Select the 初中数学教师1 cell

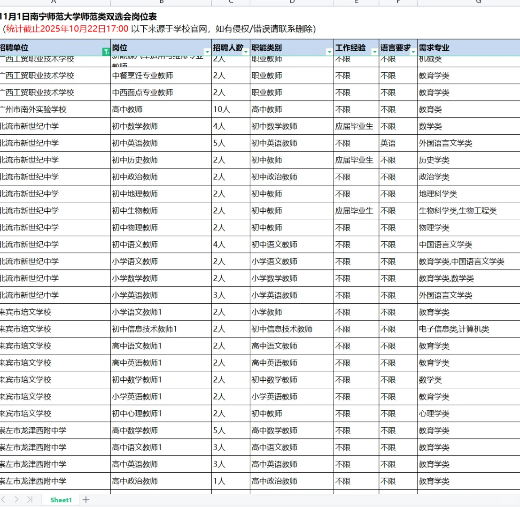(x=161, y=380)
